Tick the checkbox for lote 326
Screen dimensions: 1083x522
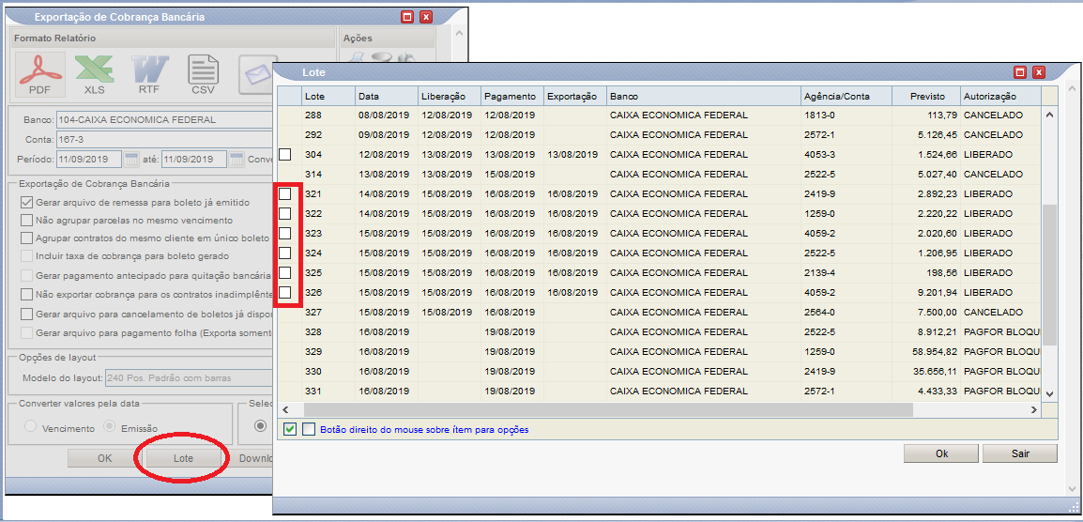(284, 292)
